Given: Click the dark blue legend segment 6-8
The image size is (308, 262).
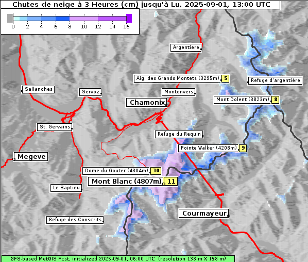Looking at the screenshot, I should click(63, 19).
